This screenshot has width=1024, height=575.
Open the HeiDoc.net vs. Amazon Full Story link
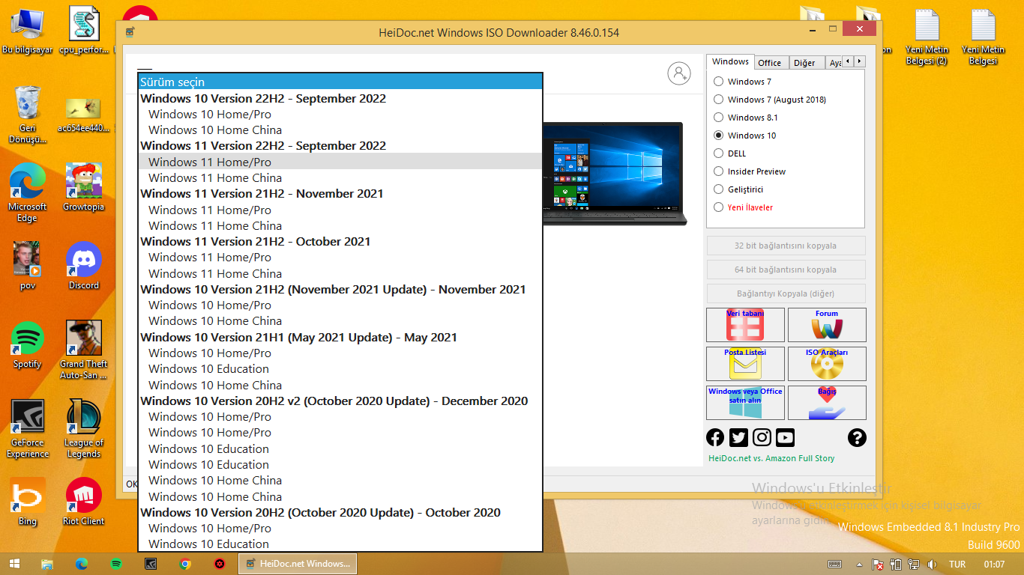point(771,458)
